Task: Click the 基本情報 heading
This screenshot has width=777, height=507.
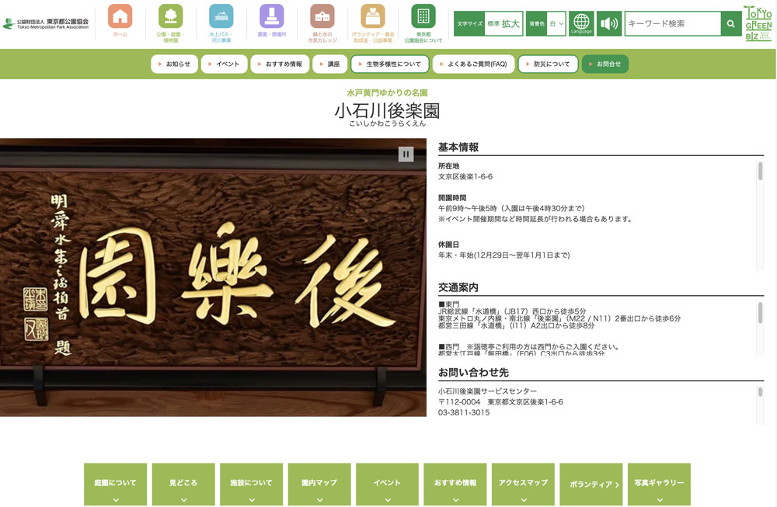Action: [458, 147]
